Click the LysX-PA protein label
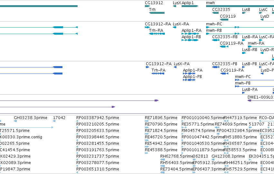The image size is (274, 174). pos(182,64)
